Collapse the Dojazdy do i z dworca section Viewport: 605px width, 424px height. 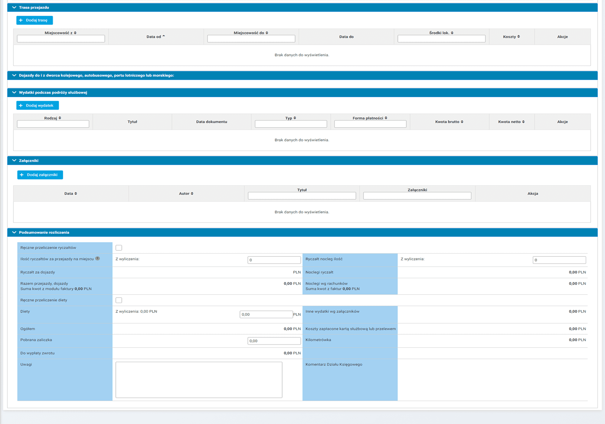(14, 75)
